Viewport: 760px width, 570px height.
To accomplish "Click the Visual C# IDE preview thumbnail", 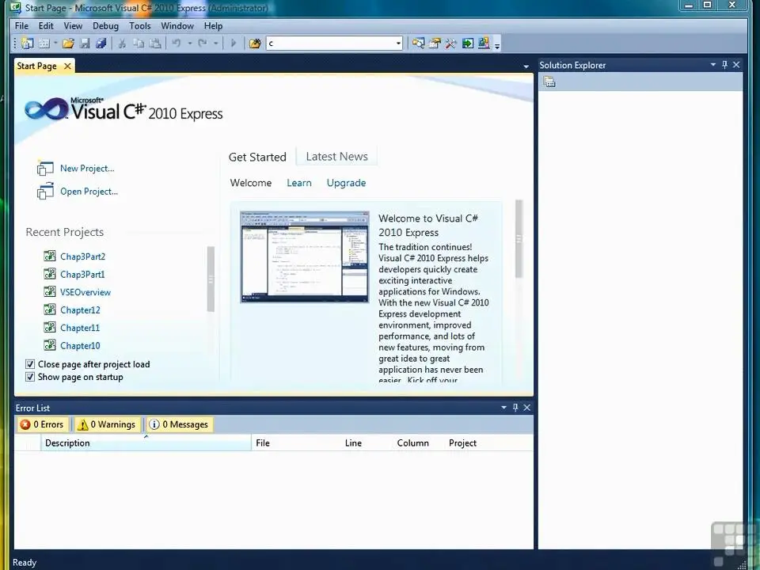I will [x=304, y=256].
